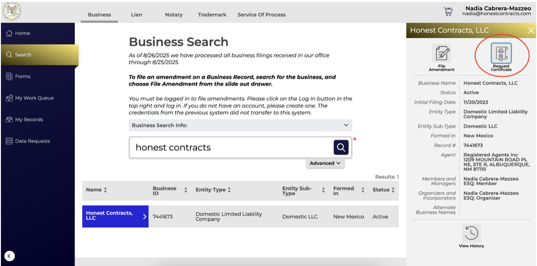Open the Advanced search options dropdown
This screenshot has width=537, height=266.
pos(325,163)
